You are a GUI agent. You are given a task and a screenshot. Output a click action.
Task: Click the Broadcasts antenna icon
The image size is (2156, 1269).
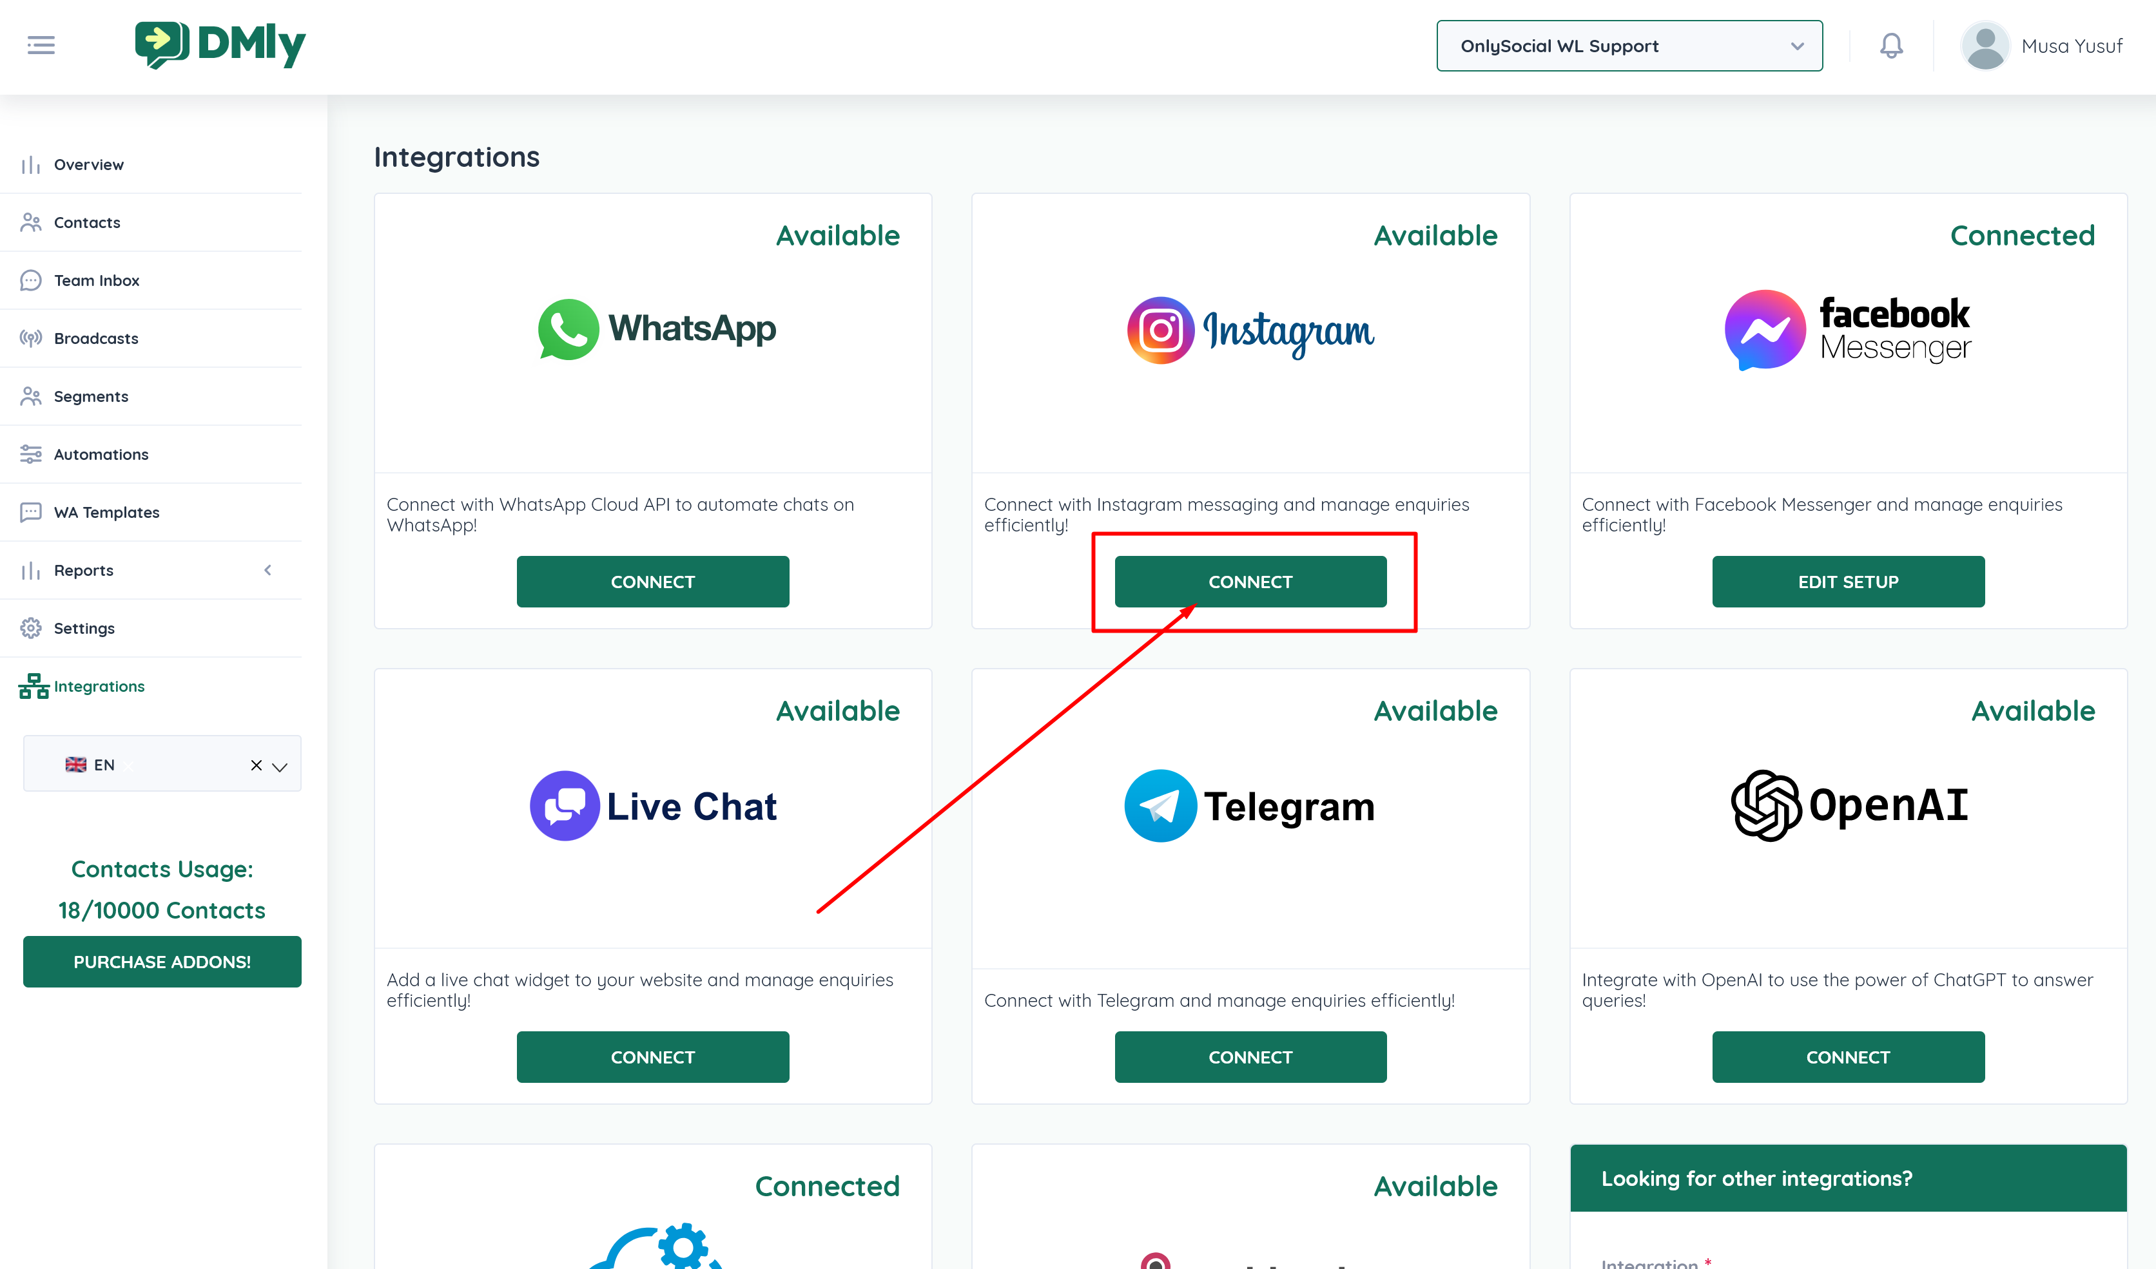click(31, 338)
